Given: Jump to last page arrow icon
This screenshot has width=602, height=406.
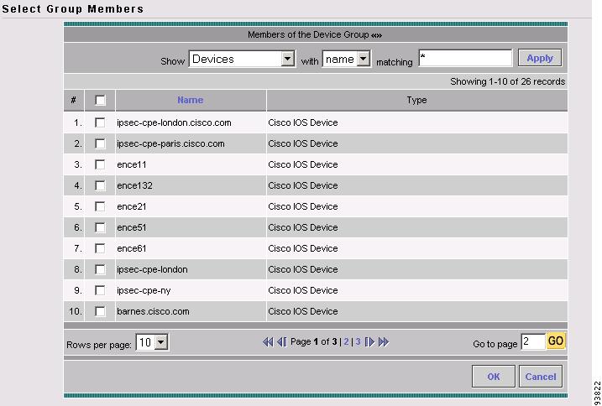Looking at the screenshot, I should (x=384, y=342).
